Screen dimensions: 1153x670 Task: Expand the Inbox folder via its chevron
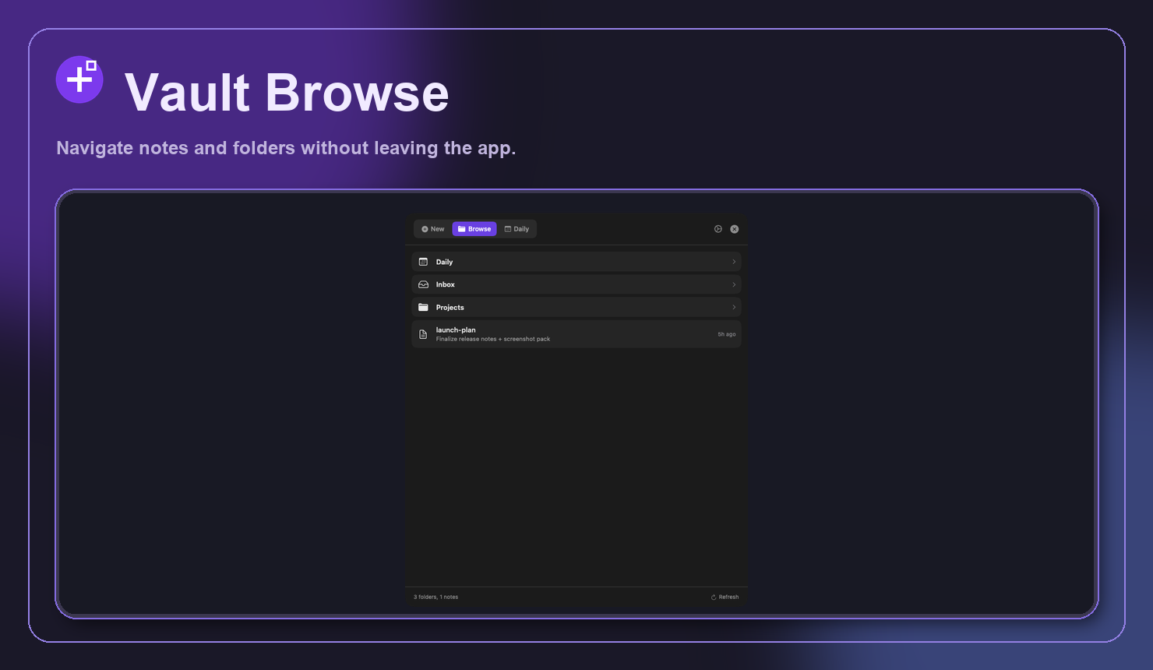733,284
